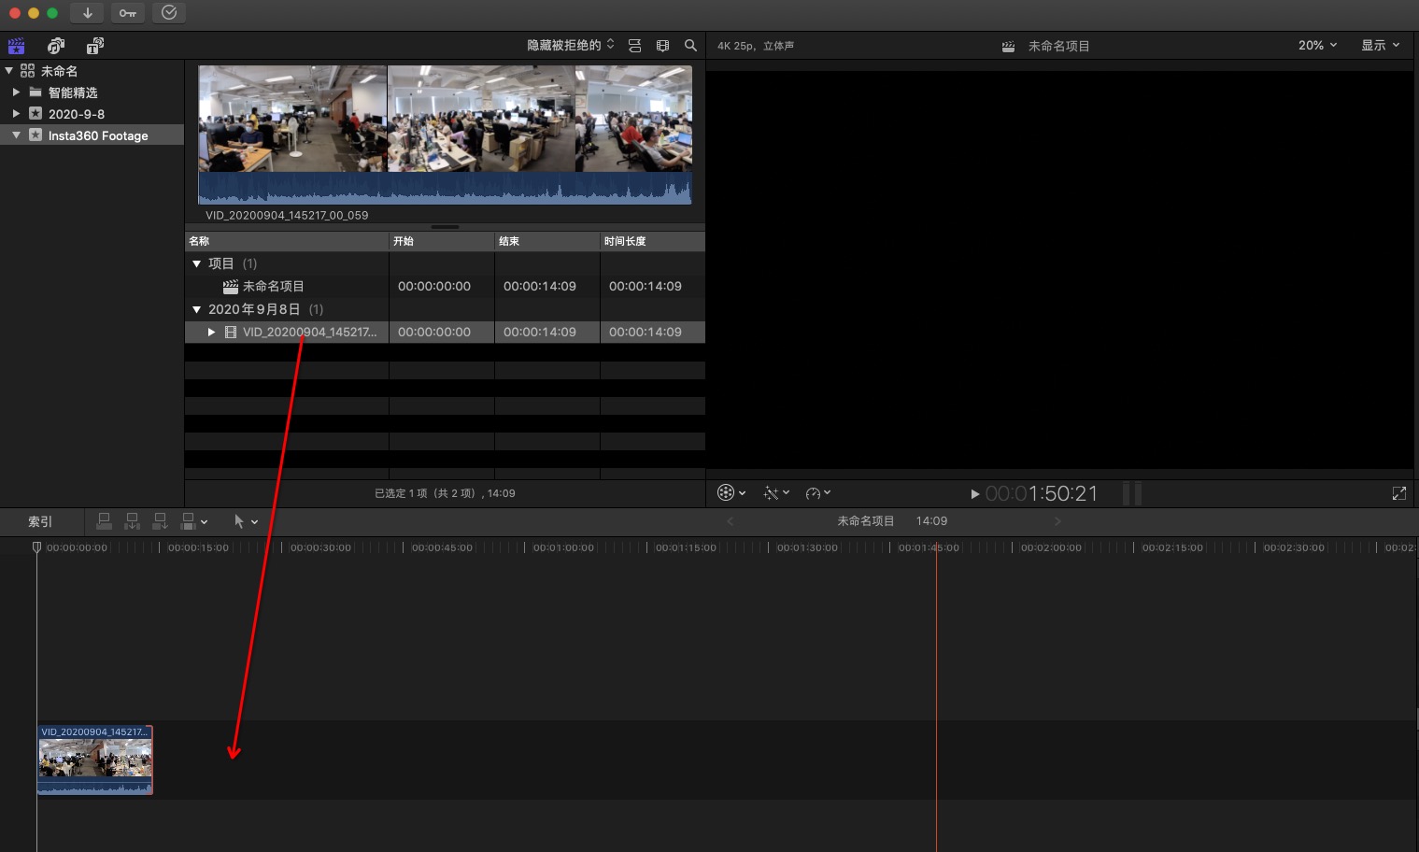The height and width of the screenshot is (852, 1419).
Task: Collapse the Insta360 Footage event triangle
Action: pyautogui.click(x=16, y=135)
